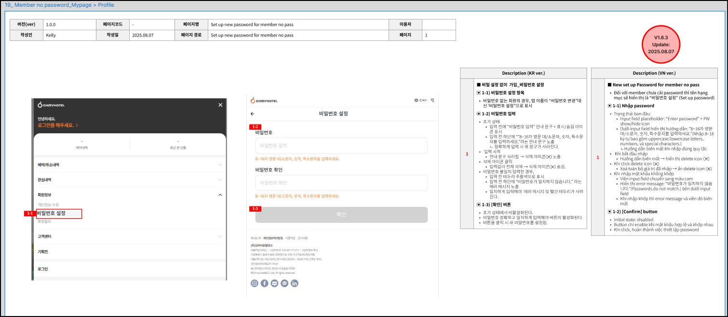The image size is (728, 317).
Task: Close the side menu with the X icon
Action: click(x=220, y=105)
